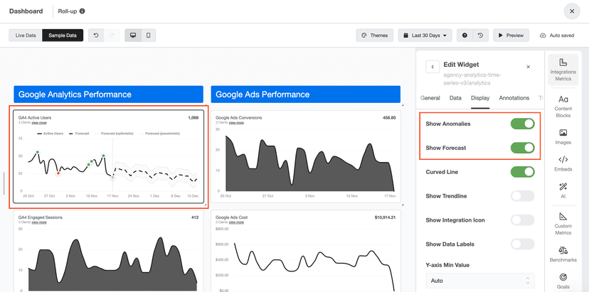
Task: Switch to desktop view icon
Action: click(132, 36)
